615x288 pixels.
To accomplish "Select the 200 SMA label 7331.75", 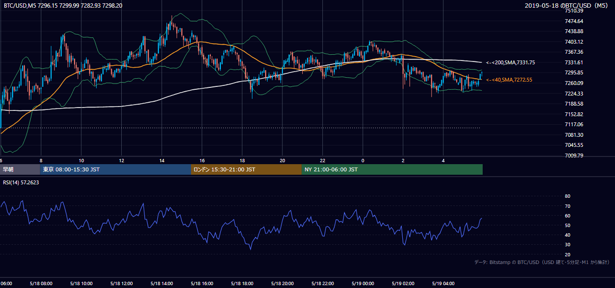I will point(510,62).
